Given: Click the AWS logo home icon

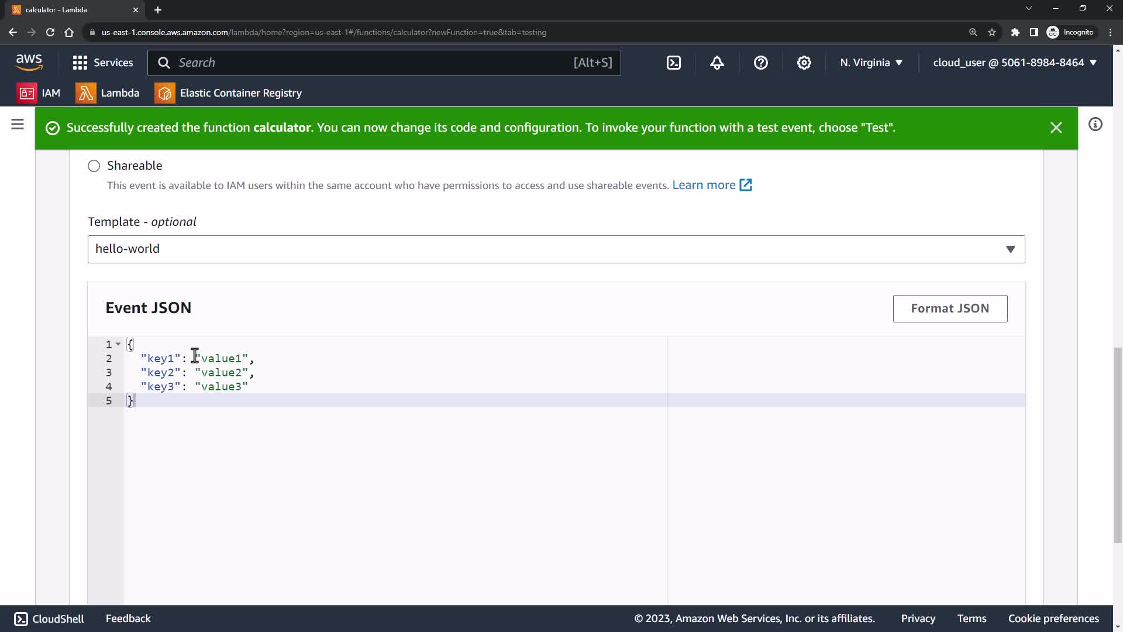Looking at the screenshot, I should click(29, 61).
